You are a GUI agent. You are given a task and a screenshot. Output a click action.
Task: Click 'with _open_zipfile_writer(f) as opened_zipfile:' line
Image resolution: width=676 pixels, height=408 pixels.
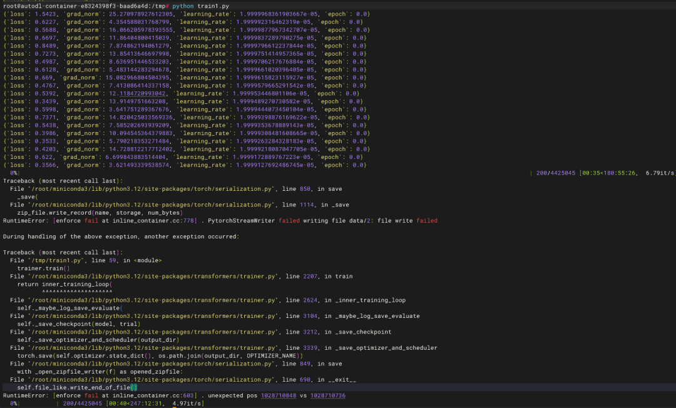[x=100, y=372]
